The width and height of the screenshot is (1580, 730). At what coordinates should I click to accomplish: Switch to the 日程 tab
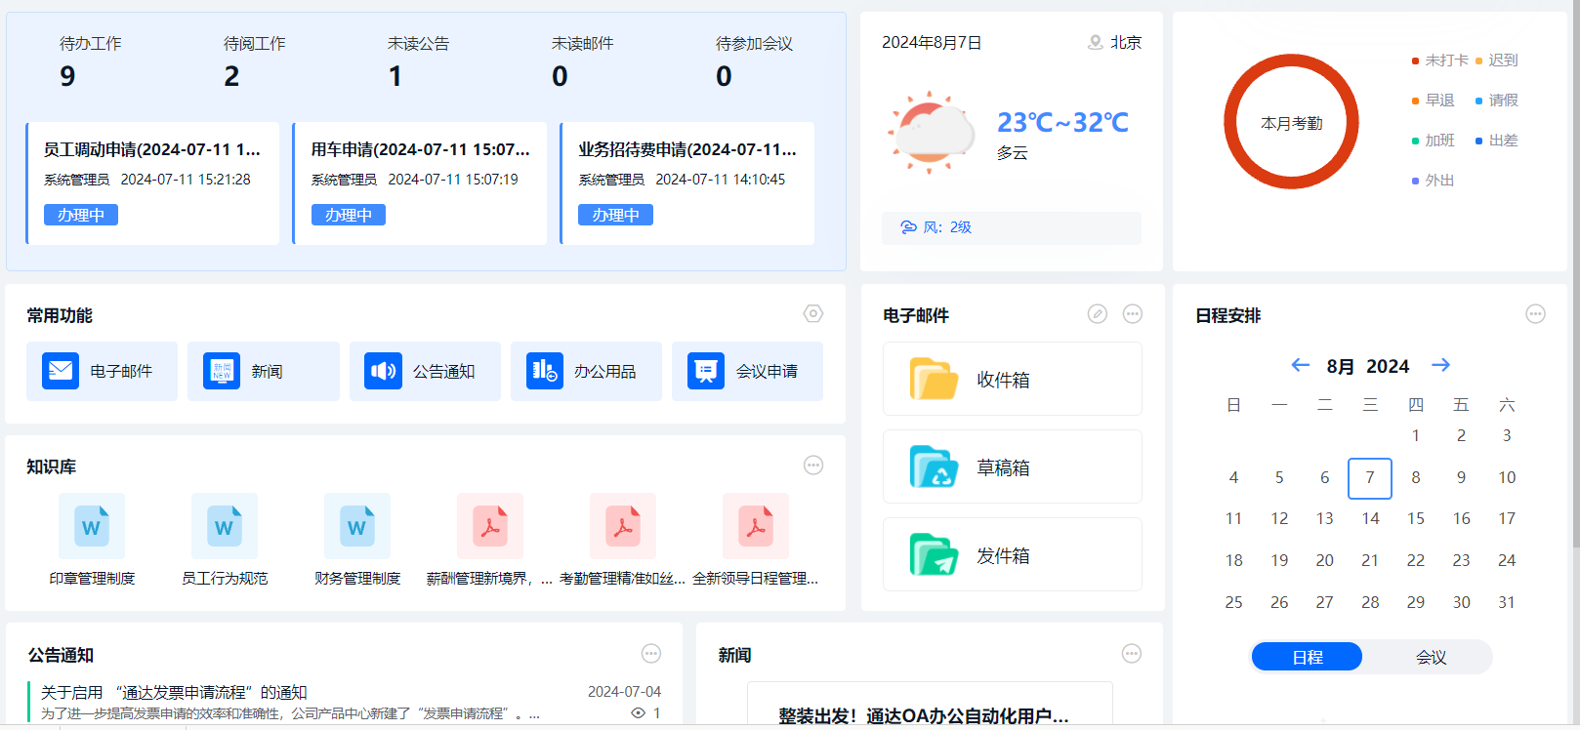(x=1307, y=657)
